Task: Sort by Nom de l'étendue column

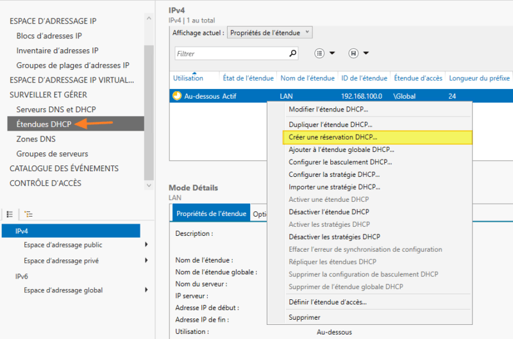Action: coord(308,78)
